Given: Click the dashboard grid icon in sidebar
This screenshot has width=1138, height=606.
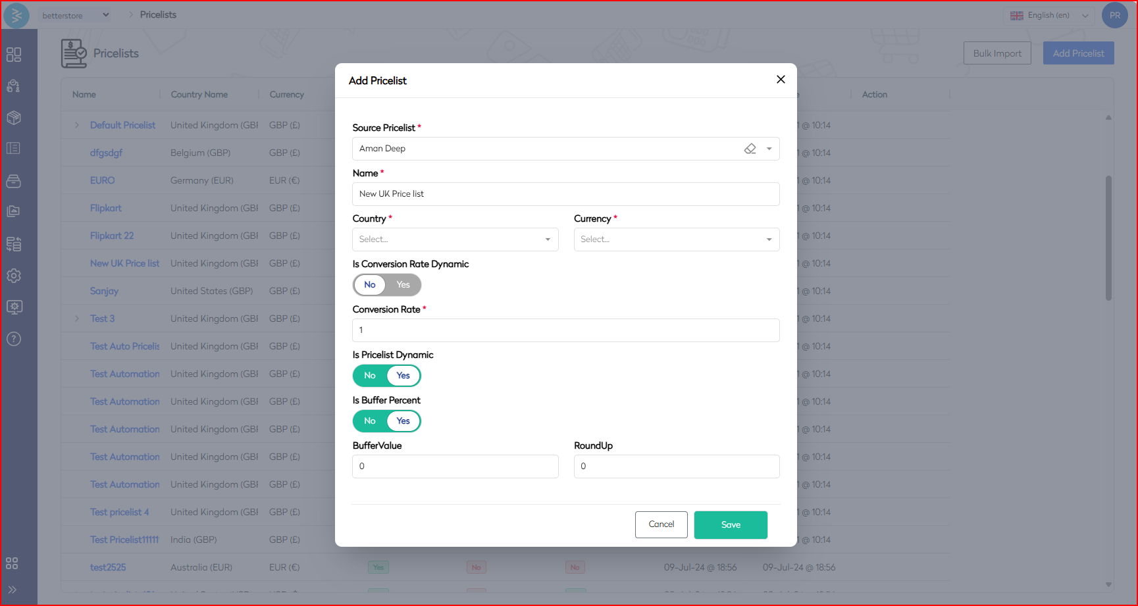Looking at the screenshot, I should [14, 55].
